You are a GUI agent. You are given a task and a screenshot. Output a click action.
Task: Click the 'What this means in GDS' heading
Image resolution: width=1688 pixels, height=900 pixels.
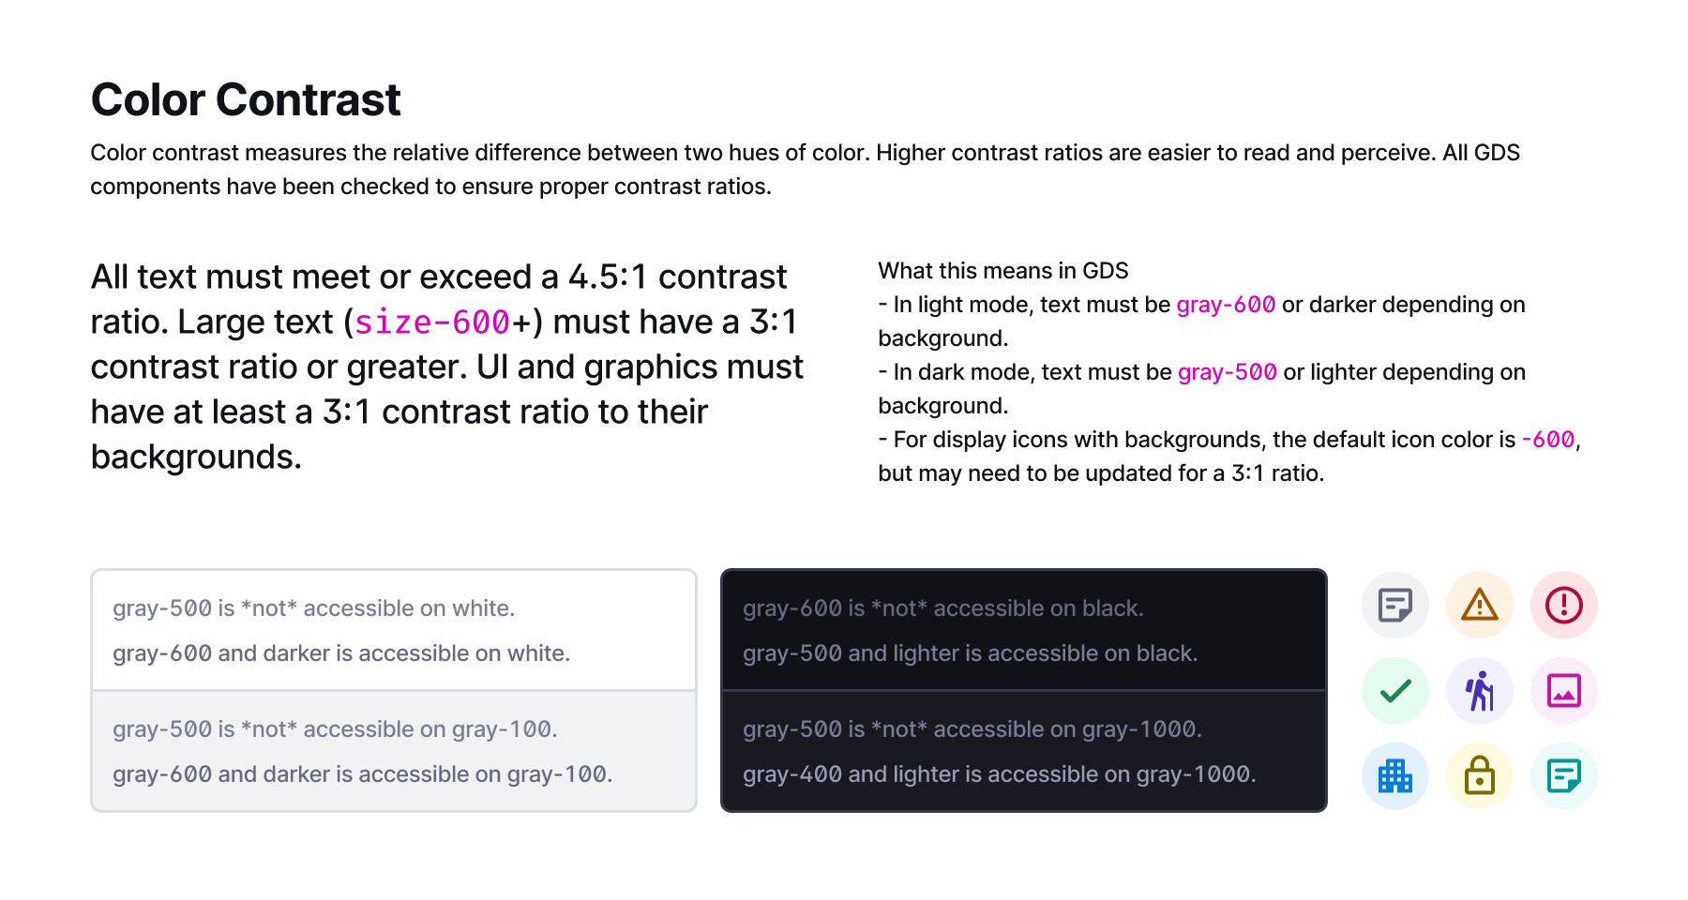point(1003,271)
